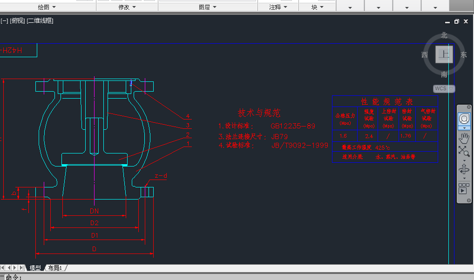Rotate view to west 西 on ViewCube
The image size is (474, 280).
pos(425,55)
